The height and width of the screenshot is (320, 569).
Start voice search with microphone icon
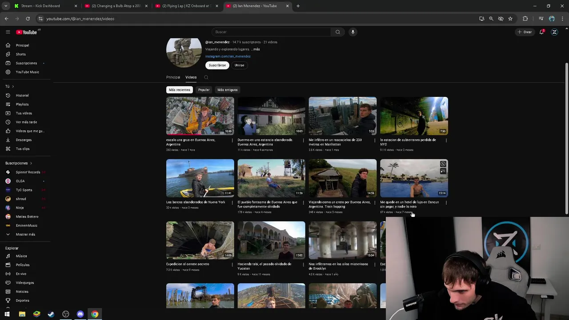[x=353, y=32]
